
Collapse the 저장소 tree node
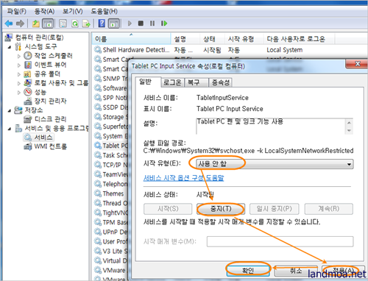[x=10, y=110]
